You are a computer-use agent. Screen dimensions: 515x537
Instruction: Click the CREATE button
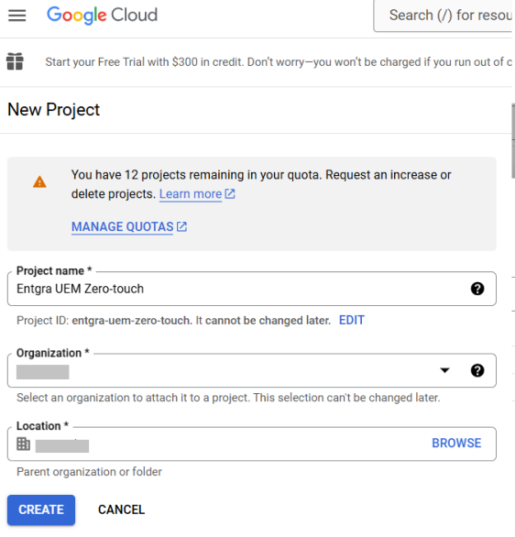click(41, 510)
